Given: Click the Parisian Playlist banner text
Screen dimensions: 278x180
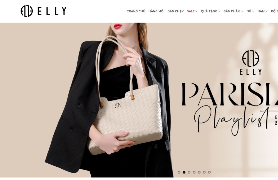Looking at the screenshot, I should click(230, 108).
